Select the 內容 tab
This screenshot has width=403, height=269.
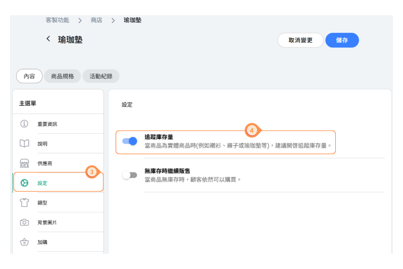(x=29, y=76)
